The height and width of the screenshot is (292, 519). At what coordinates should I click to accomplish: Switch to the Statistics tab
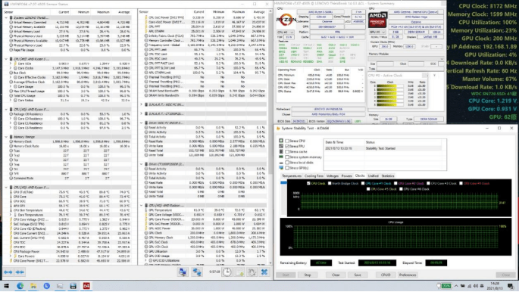point(388,176)
